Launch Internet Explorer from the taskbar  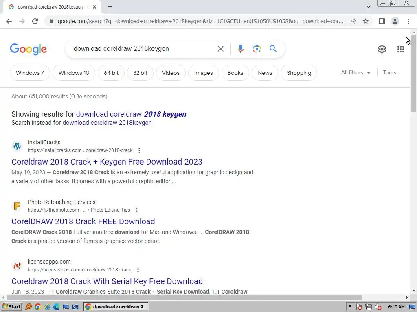pyautogui.click(x=47, y=307)
